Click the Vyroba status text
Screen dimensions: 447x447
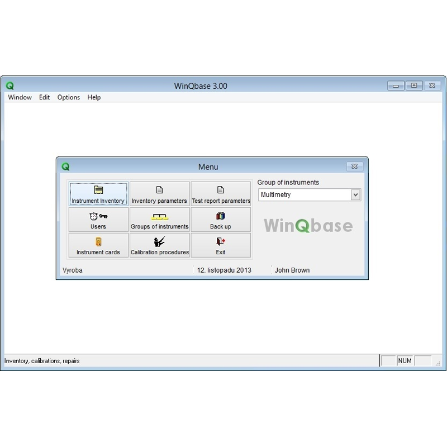click(73, 270)
